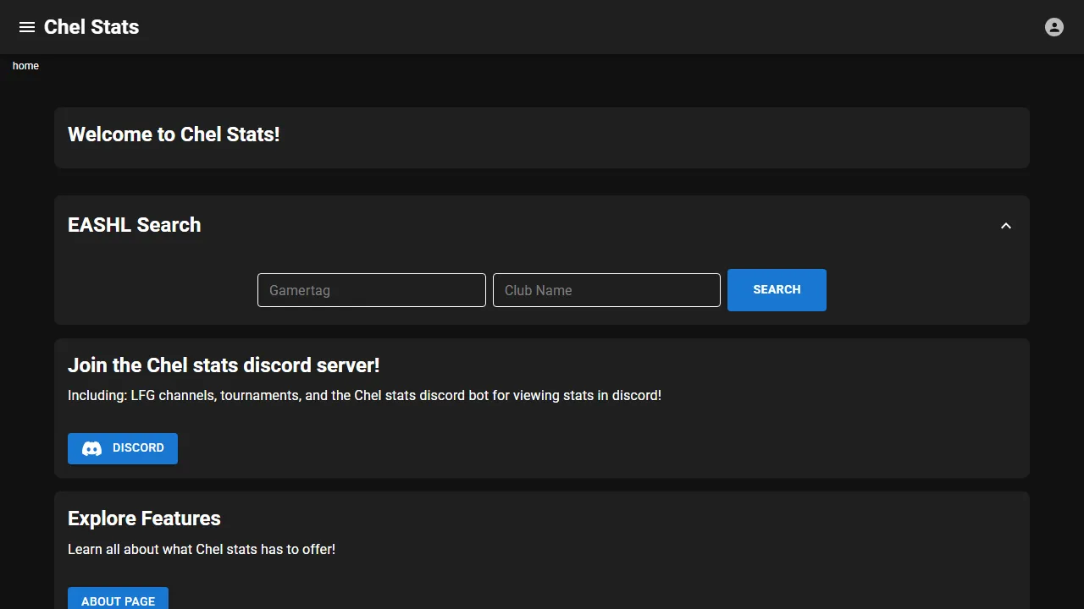Select the home breadcrumb
The height and width of the screenshot is (609, 1084).
pos(25,66)
